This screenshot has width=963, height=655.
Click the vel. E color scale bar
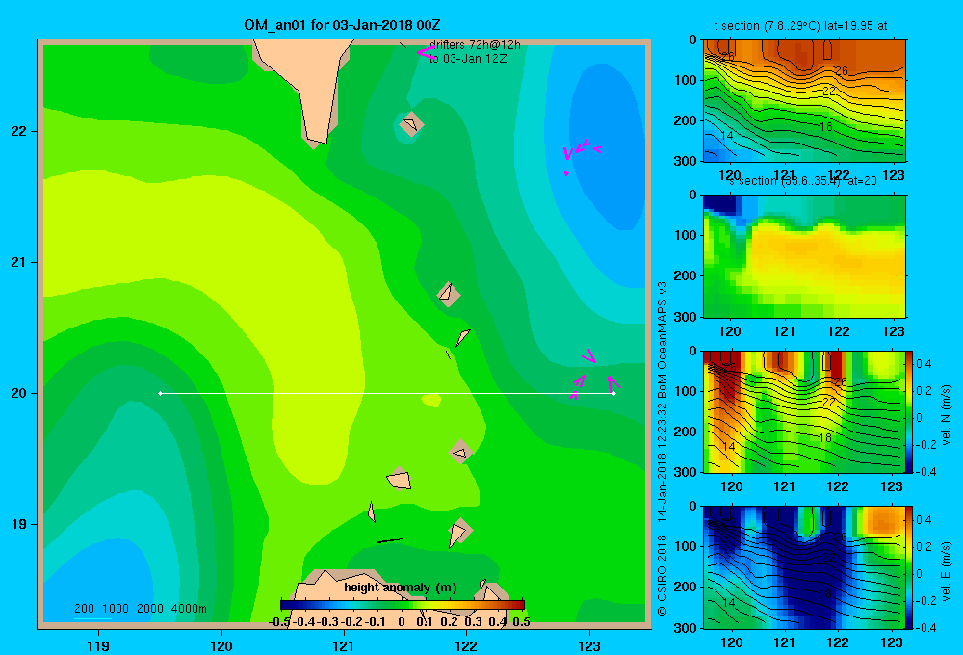coord(910,567)
